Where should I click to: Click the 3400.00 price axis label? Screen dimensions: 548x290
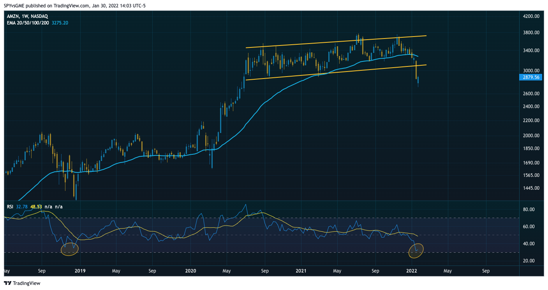pos(531,51)
